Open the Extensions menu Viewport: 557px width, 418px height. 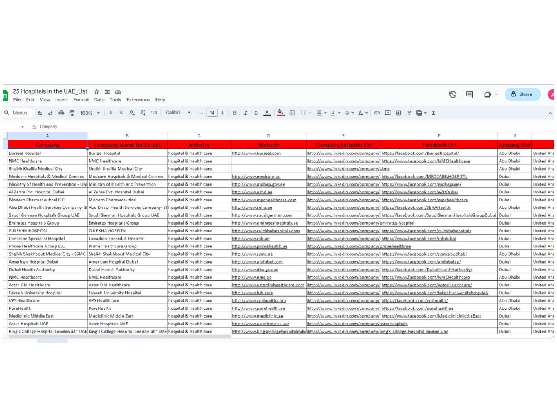pos(138,100)
